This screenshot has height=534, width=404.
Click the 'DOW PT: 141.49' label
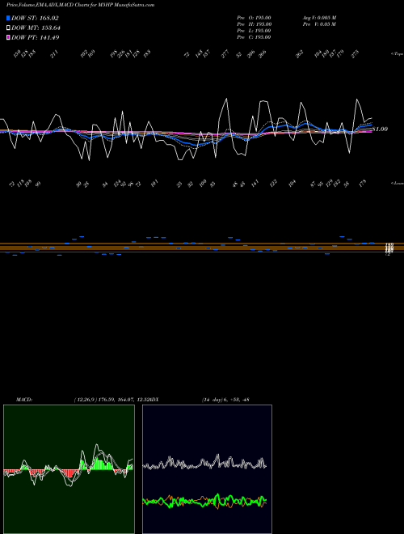(36, 37)
